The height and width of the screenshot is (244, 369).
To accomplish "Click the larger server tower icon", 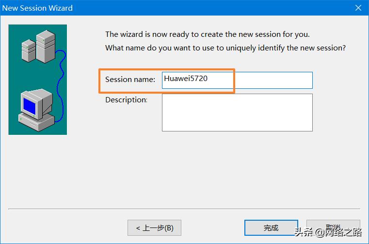I will pos(45,45).
